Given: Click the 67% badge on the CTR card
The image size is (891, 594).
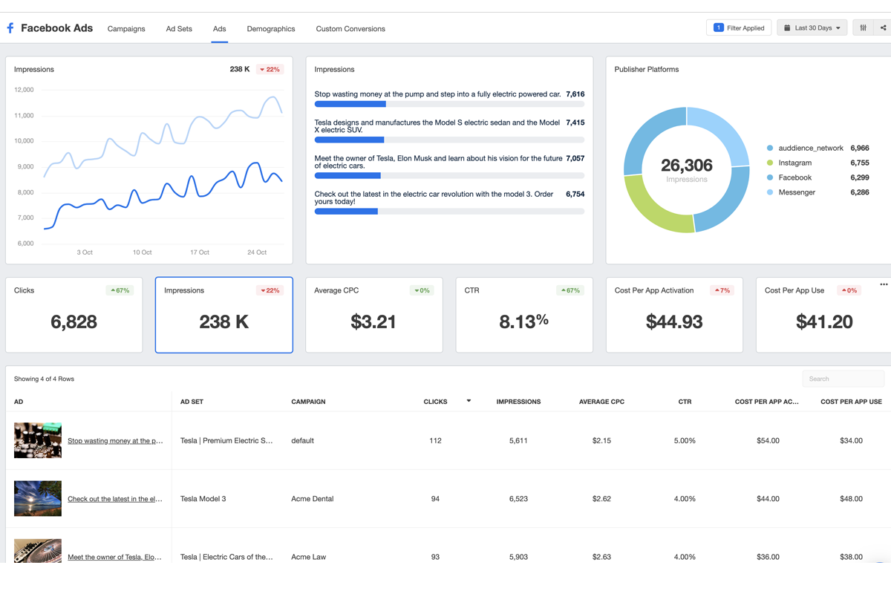Looking at the screenshot, I should [x=570, y=290].
